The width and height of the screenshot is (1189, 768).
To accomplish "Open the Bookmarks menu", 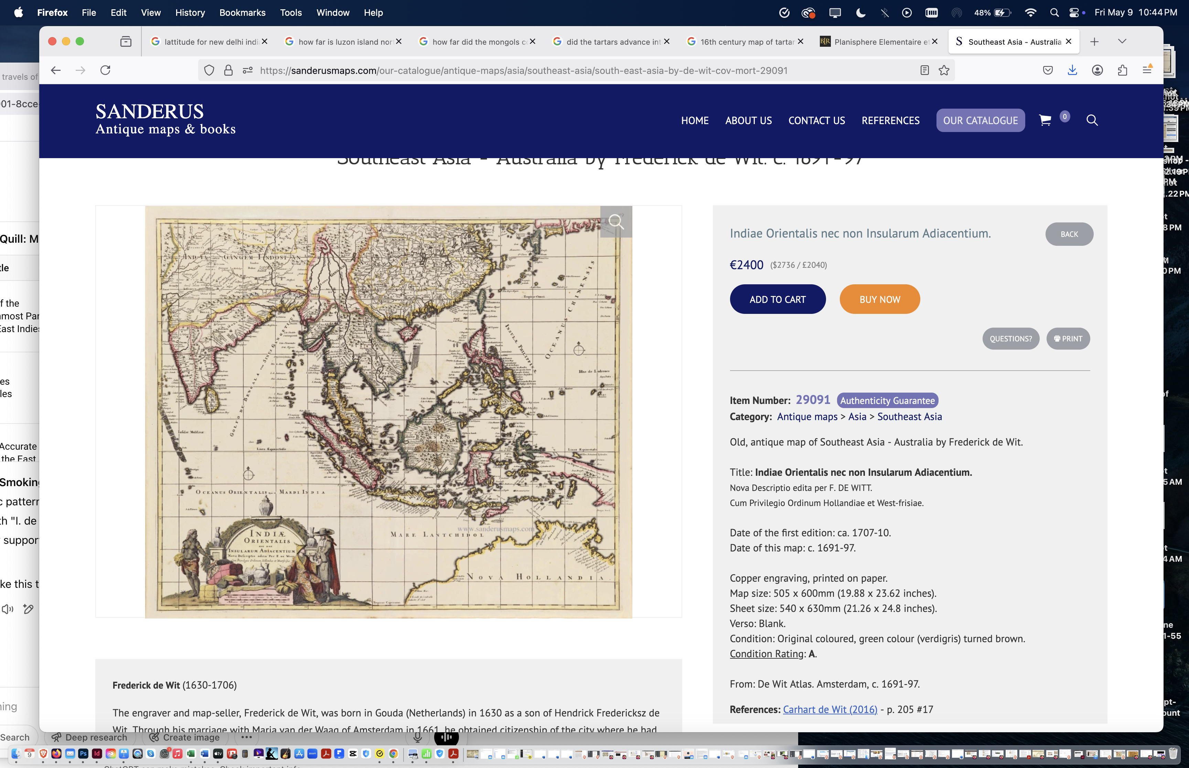I will pyautogui.click(x=242, y=12).
